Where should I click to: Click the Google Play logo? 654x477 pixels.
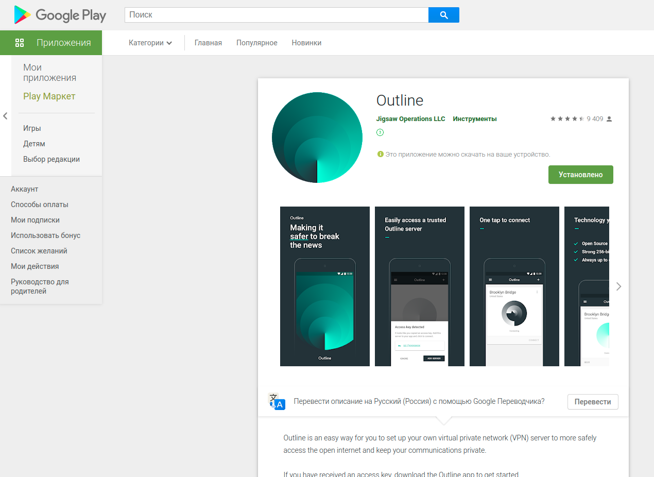pos(60,15)
